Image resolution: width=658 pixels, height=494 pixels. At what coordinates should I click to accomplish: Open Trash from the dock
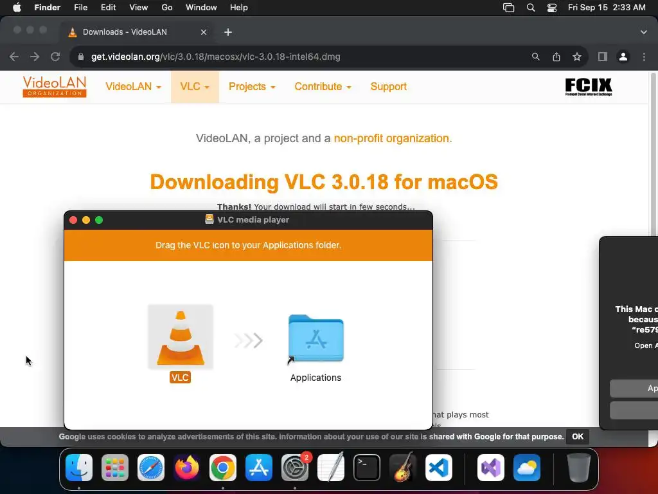pyautogui.click(x=579, y=468)
